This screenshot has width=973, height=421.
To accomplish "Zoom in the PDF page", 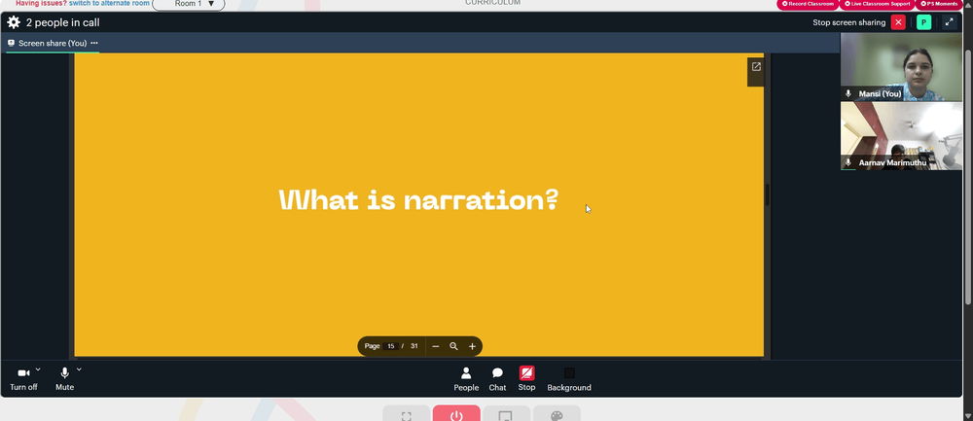I will click(472, 346).
